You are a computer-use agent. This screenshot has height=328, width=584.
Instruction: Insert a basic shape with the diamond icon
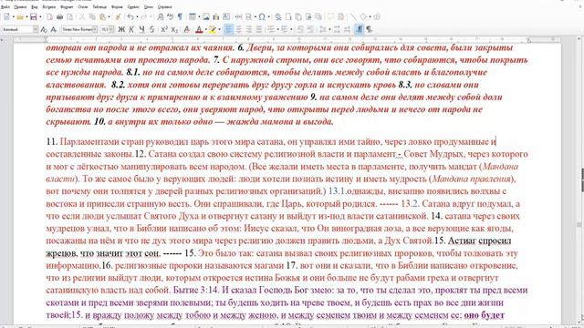point(363,16)
